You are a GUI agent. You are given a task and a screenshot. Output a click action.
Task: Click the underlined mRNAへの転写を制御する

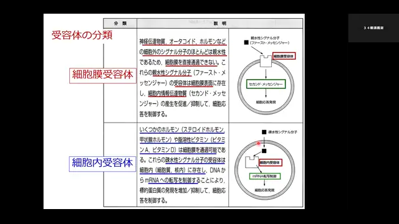click(173, 180)
